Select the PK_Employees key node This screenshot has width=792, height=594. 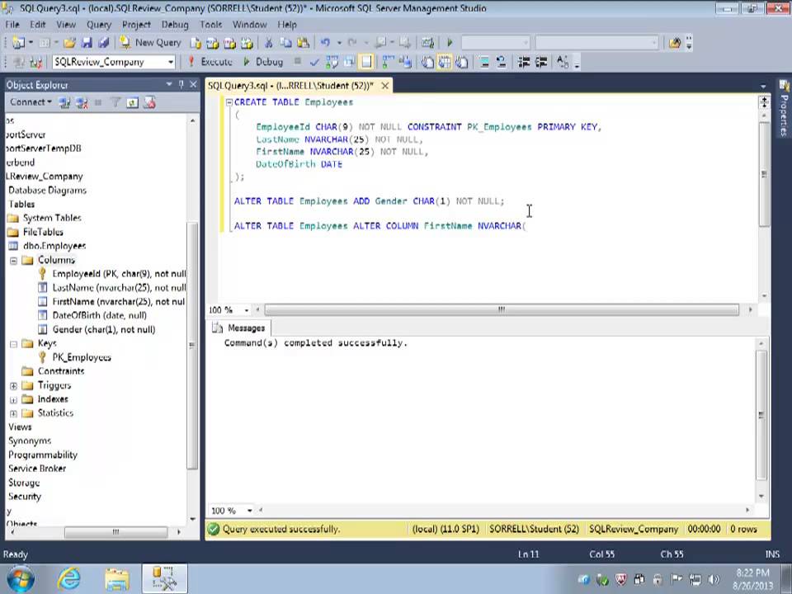click(x=75, y=357)
